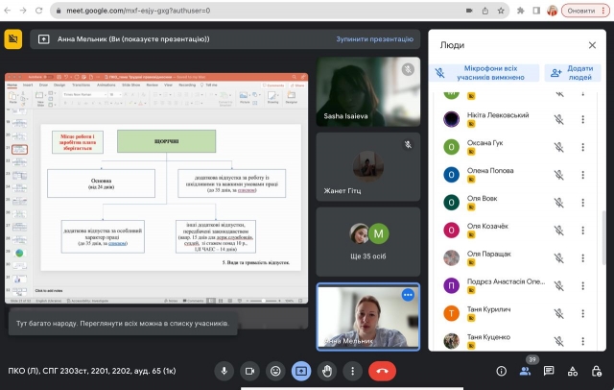Click Додати людей button
Screen dimensions: 614x390
pos(573,73)
